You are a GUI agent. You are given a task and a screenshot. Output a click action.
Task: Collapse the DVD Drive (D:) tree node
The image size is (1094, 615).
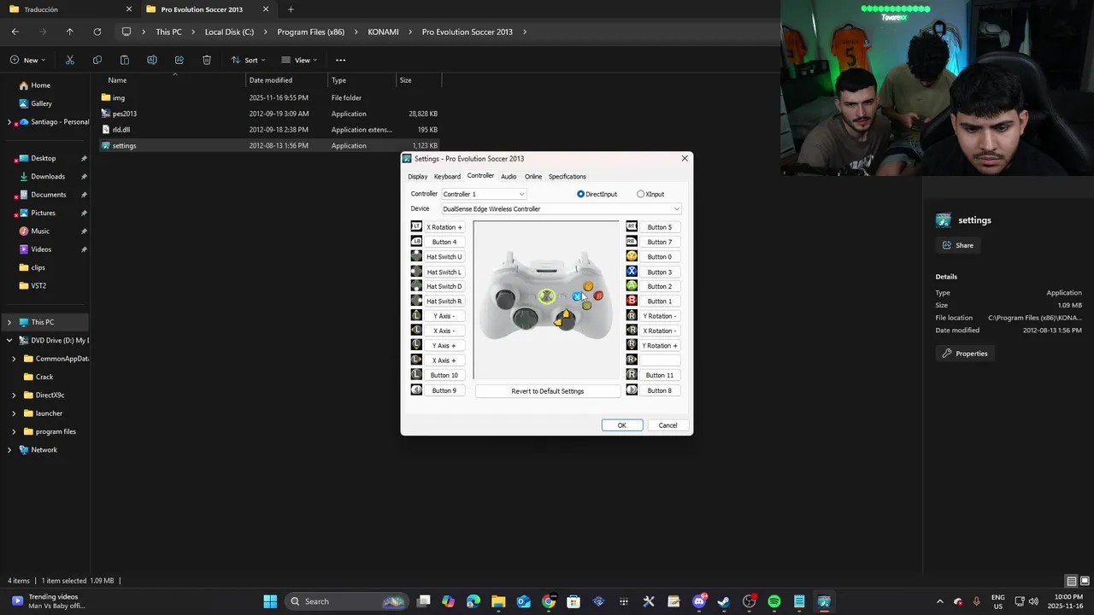pos(9,340)
